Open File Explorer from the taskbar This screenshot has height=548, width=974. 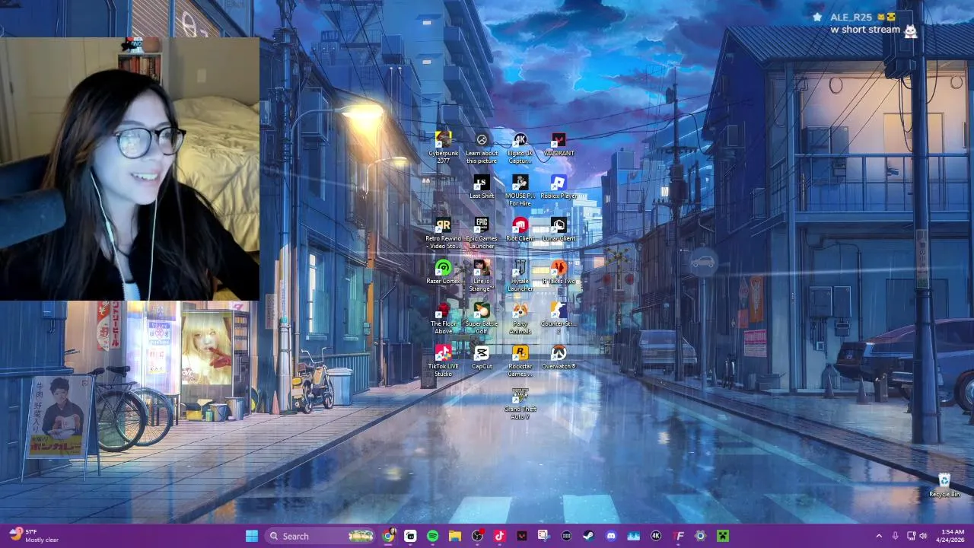(455, 536)
